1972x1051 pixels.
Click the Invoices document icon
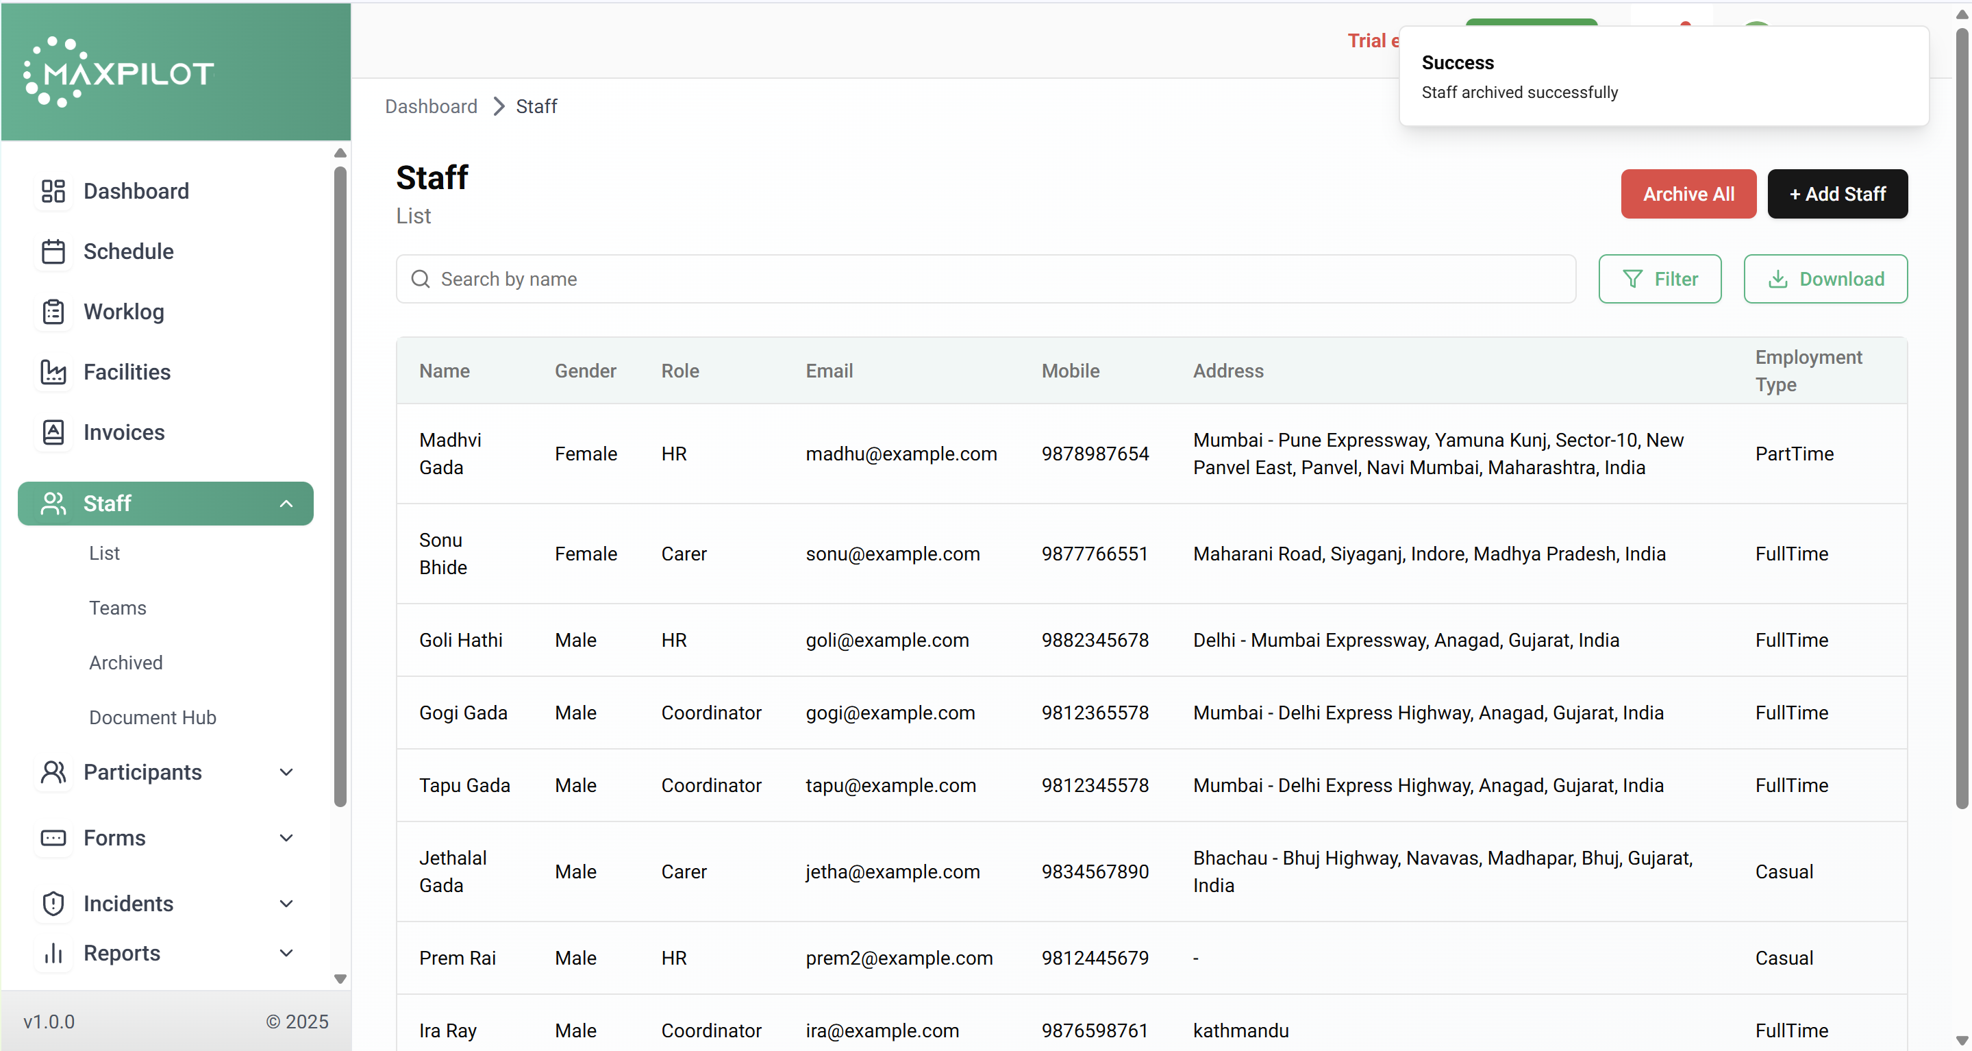point(53,432)
